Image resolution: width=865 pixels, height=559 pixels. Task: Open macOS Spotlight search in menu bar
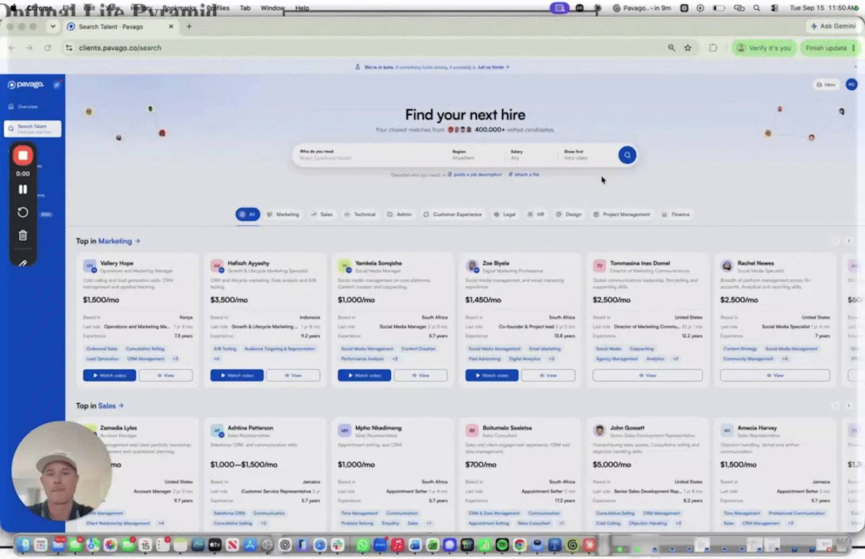pyautogui.click(x=757, y=8)
